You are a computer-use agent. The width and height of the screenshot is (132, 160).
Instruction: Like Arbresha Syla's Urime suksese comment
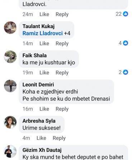(x=41, y=138)
